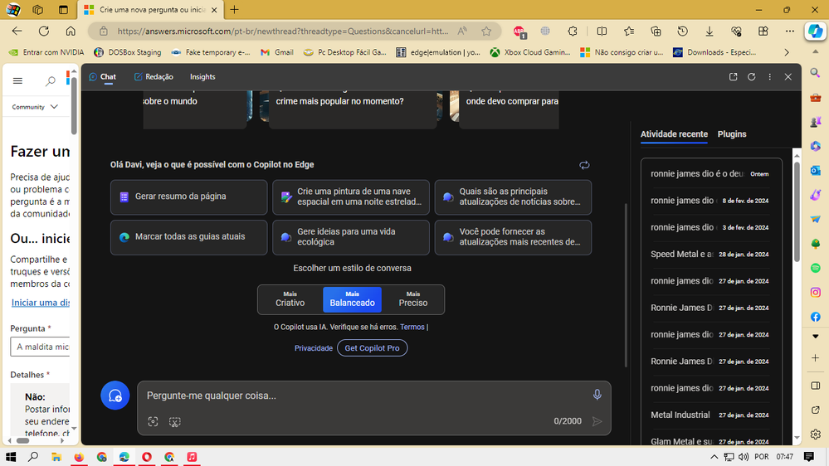Viewport: 829px width, 466px height.
Task: Select the Mais Balanceado conversation style
Action: click(352, 299)
